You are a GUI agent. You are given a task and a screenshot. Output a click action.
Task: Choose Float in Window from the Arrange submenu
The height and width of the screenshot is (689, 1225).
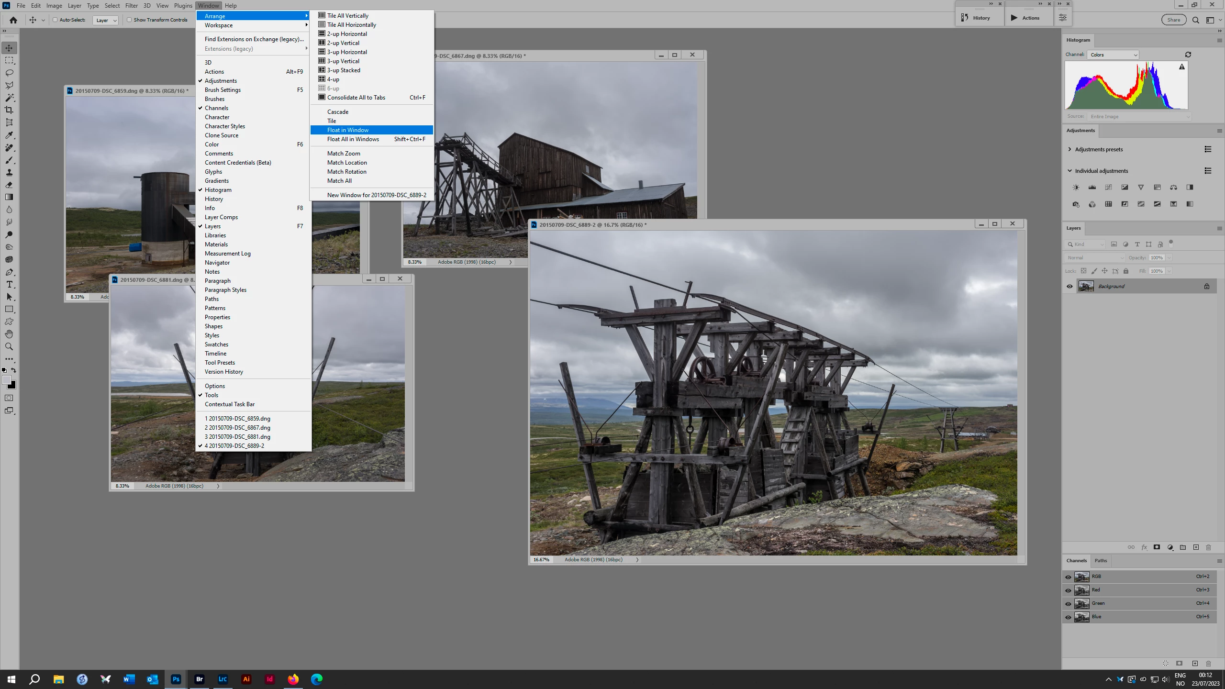[x=348, y=130]
